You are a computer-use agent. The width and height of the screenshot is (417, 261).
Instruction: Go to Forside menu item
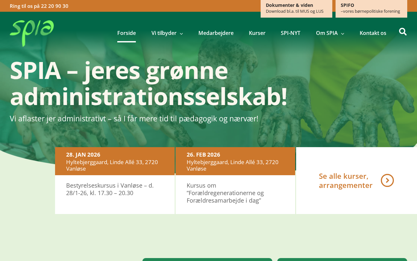coord(126,33)
